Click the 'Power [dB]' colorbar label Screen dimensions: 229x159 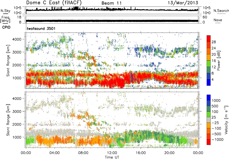pos(218,61)
